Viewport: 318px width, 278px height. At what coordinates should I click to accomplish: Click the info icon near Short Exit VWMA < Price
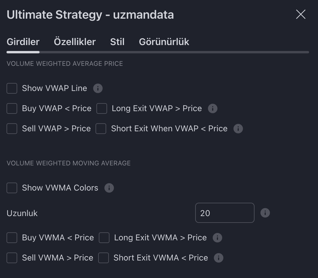(x=218, y=258)
